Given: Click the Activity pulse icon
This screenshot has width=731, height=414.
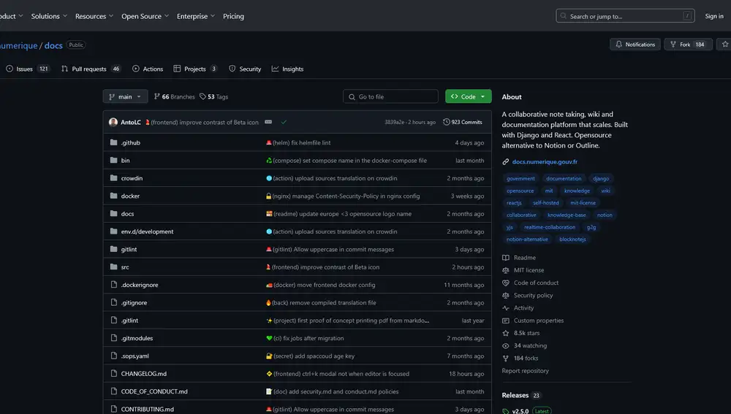Looking at the screenshot, I should pyautogui.click(x=505, y=308).
